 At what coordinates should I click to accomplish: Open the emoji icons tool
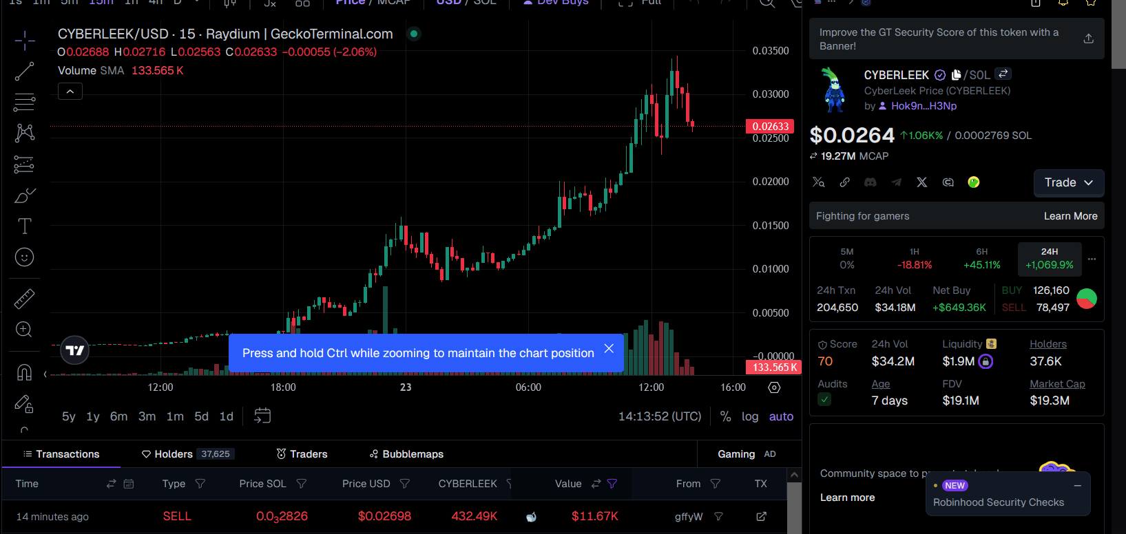click(25, 257)
